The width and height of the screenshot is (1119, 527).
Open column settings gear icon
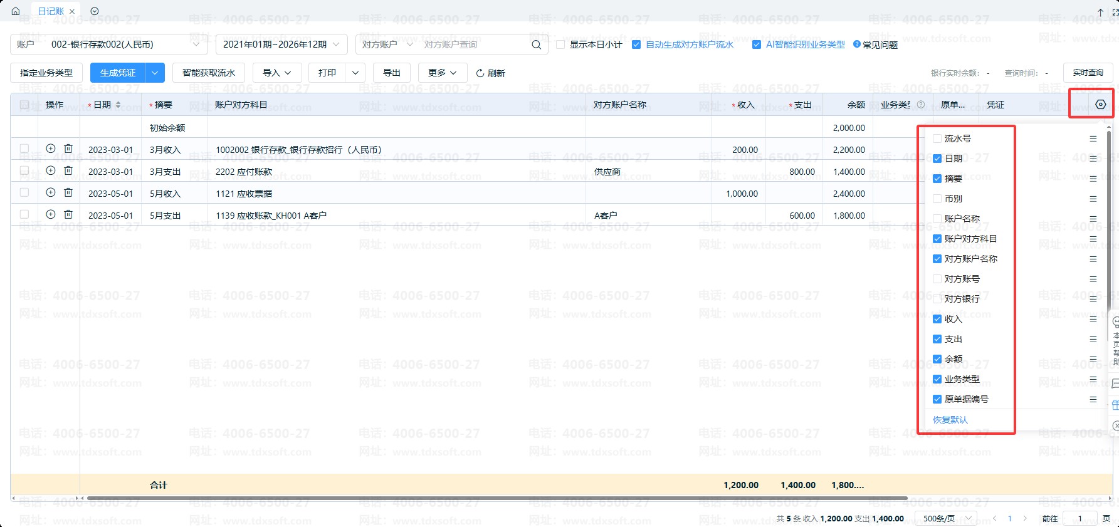click(1100, 105)
